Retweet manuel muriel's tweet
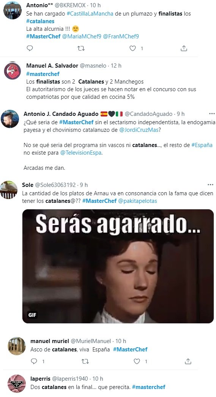216x397 pixels. tap(85, 361)
